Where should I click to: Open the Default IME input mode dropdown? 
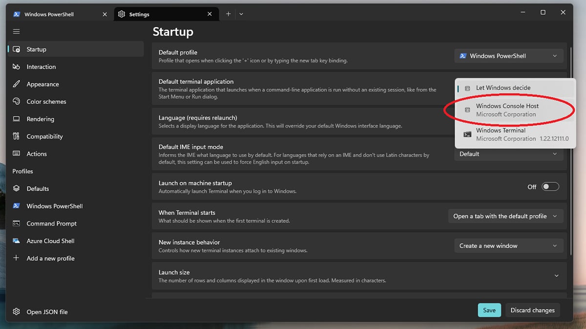509,154
